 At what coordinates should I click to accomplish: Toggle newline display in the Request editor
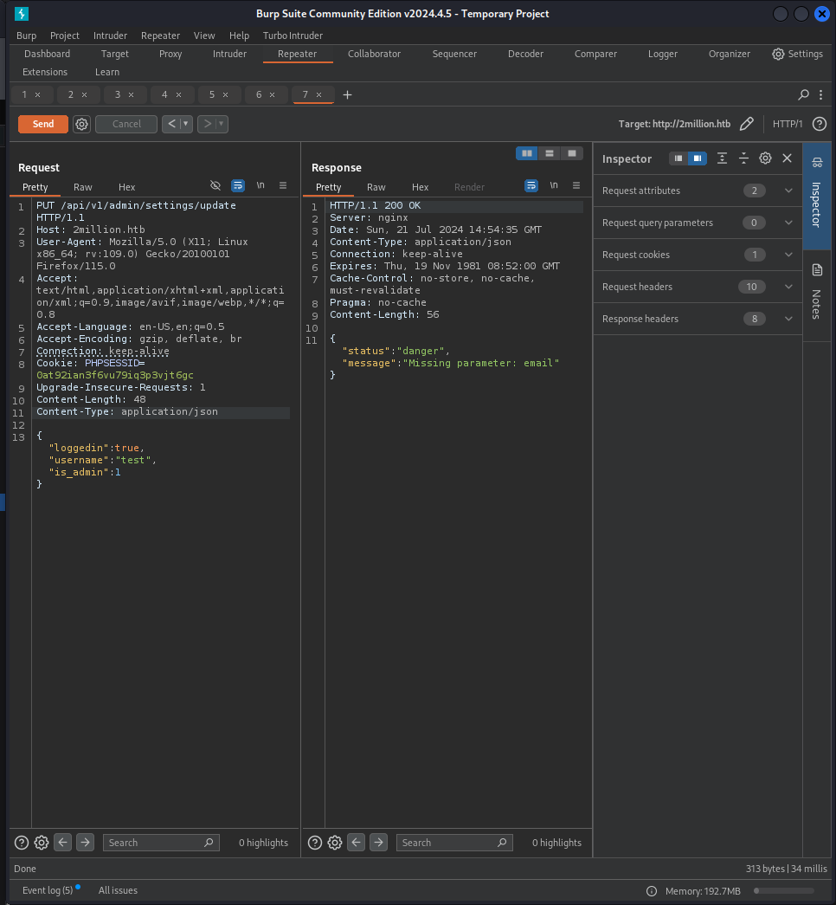coord(260,185)
